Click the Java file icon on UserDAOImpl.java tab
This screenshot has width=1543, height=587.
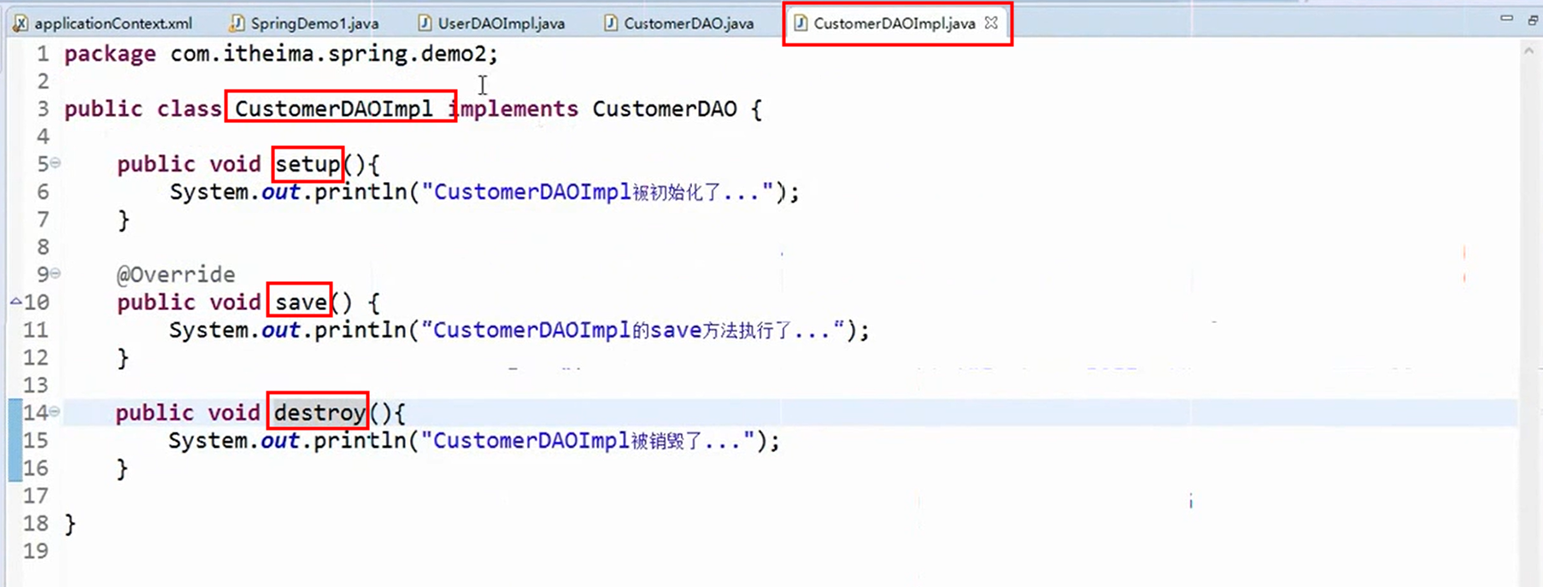(x=424, y=23)
